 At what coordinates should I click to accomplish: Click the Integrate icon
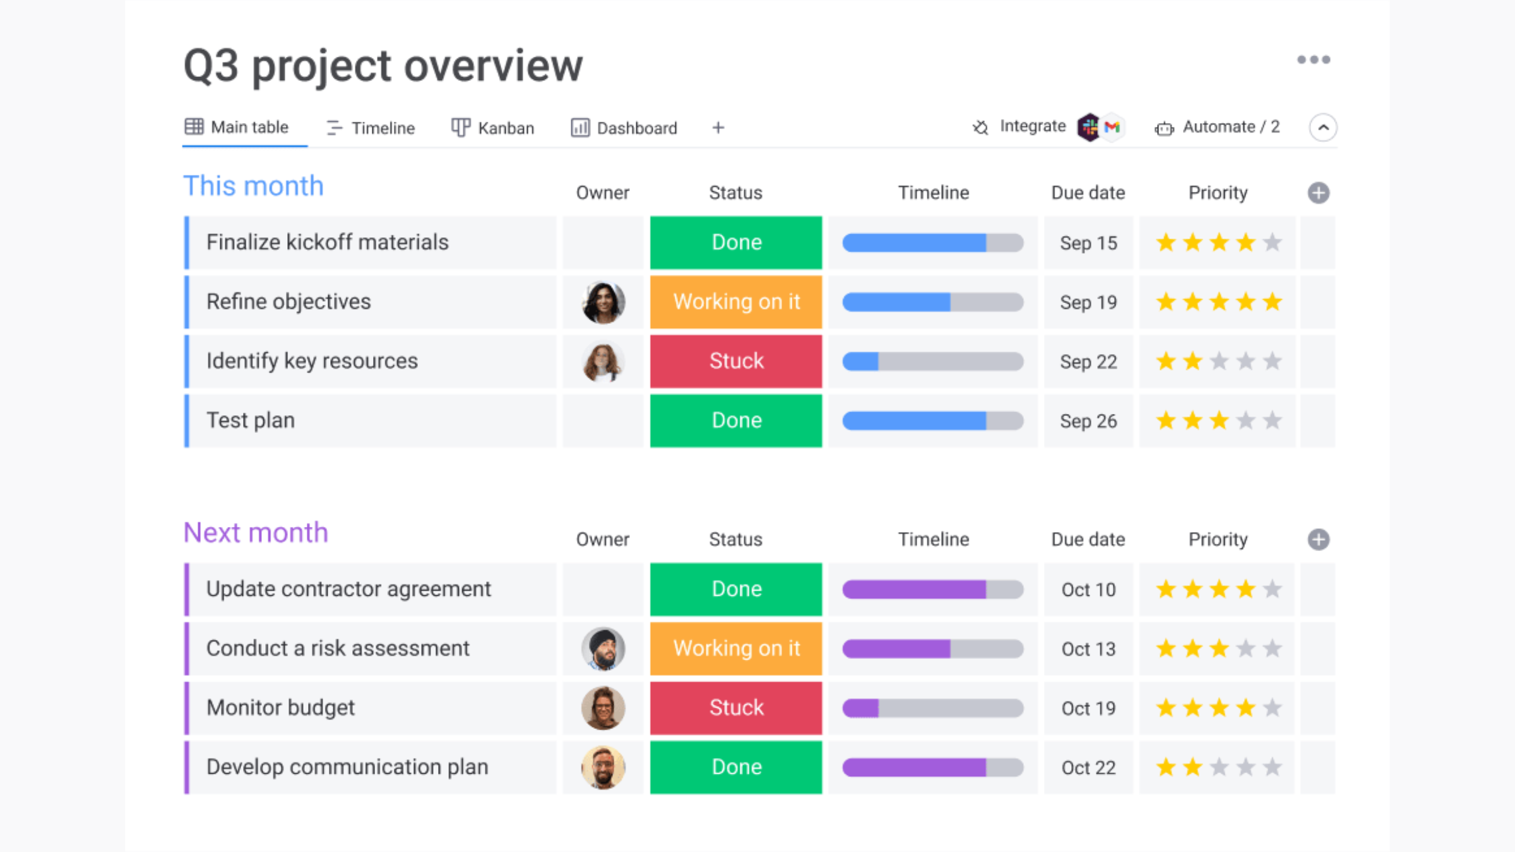click(978, 127)
